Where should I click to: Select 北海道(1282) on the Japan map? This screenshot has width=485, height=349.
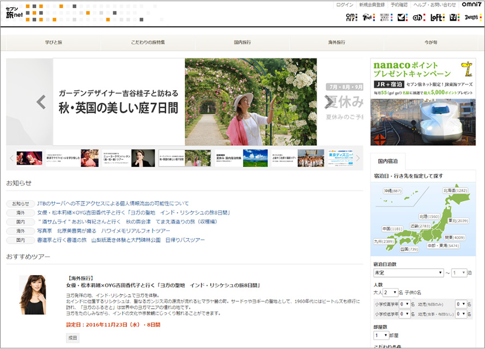pos(456,191)
